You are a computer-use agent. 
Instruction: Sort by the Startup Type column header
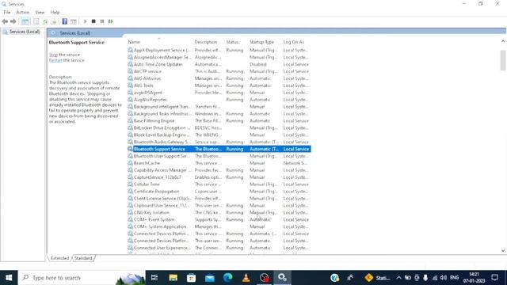(x=261, y=42)
